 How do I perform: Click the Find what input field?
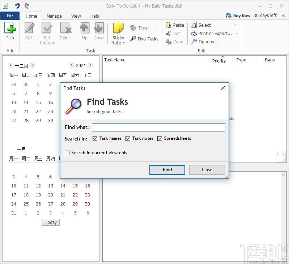[158, 127]
